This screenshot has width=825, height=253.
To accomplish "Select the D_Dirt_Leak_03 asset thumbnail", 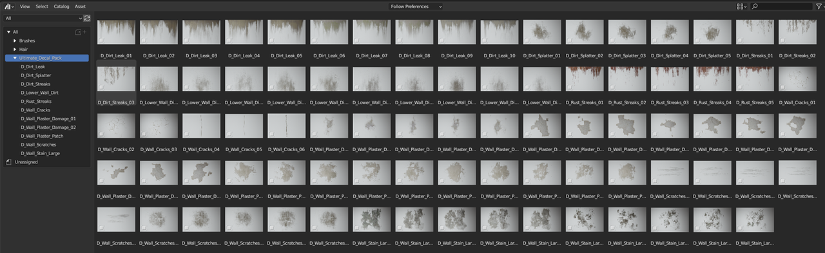I will click(201, 32).
